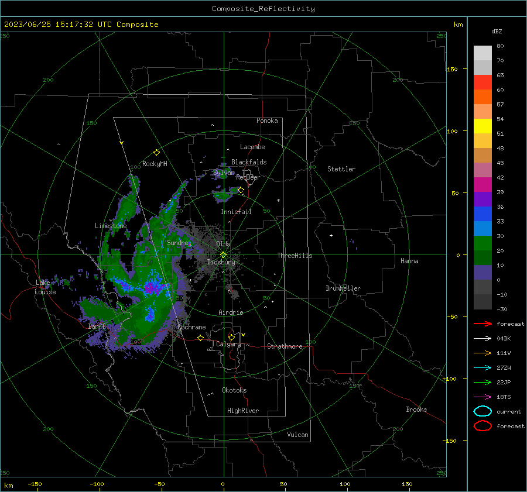This screenshot has height=492, width=527.
Task: Click the ThreeHills town label
Action: pos(295,256)
